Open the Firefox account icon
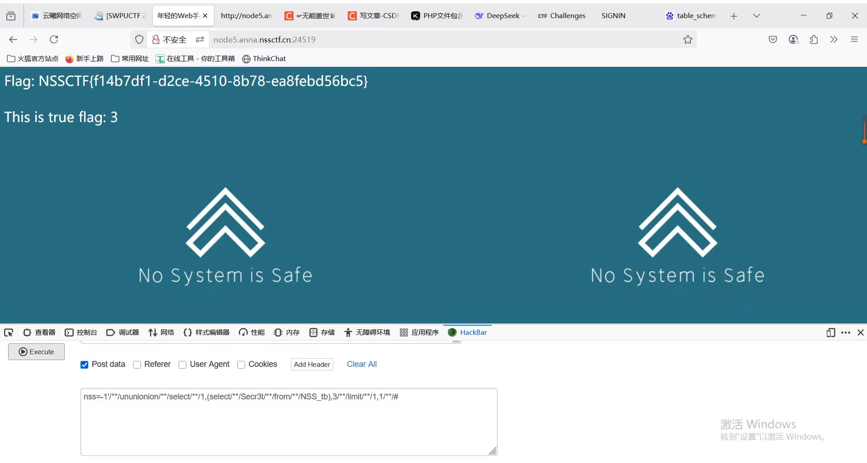The height and width of the screenshot is (463, 867). point(793,40)
